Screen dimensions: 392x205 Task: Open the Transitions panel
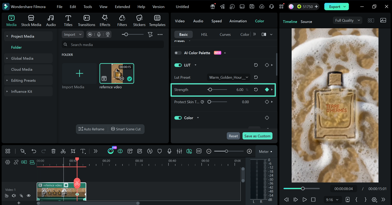(x=87, y=21)
